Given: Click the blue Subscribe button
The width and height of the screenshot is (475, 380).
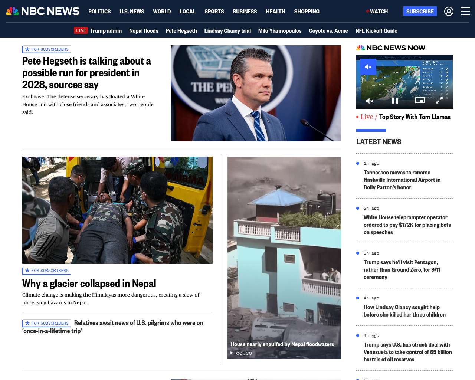Looking at the screenshot, I should 420,11.
